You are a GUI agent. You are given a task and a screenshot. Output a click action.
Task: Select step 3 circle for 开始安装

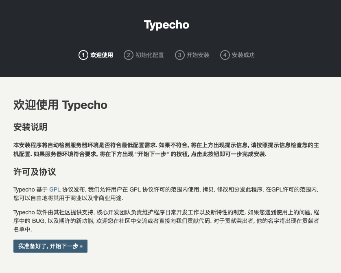pos(179,55)
